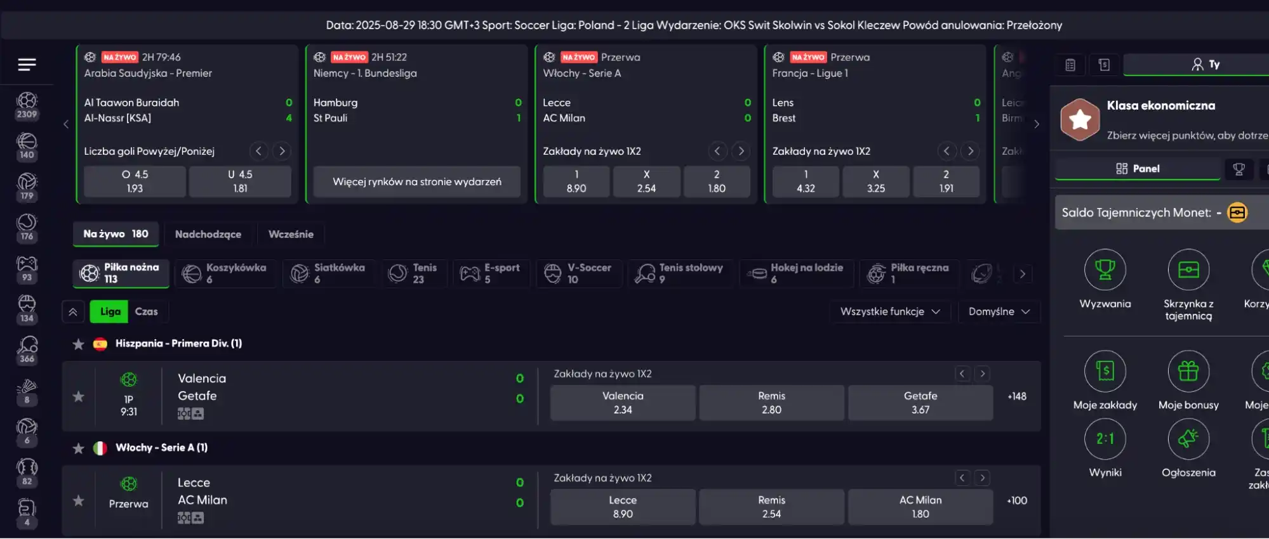Bet on Remis 2.80 for Valencia match
Screen dimensions: 1269x539
771,403
